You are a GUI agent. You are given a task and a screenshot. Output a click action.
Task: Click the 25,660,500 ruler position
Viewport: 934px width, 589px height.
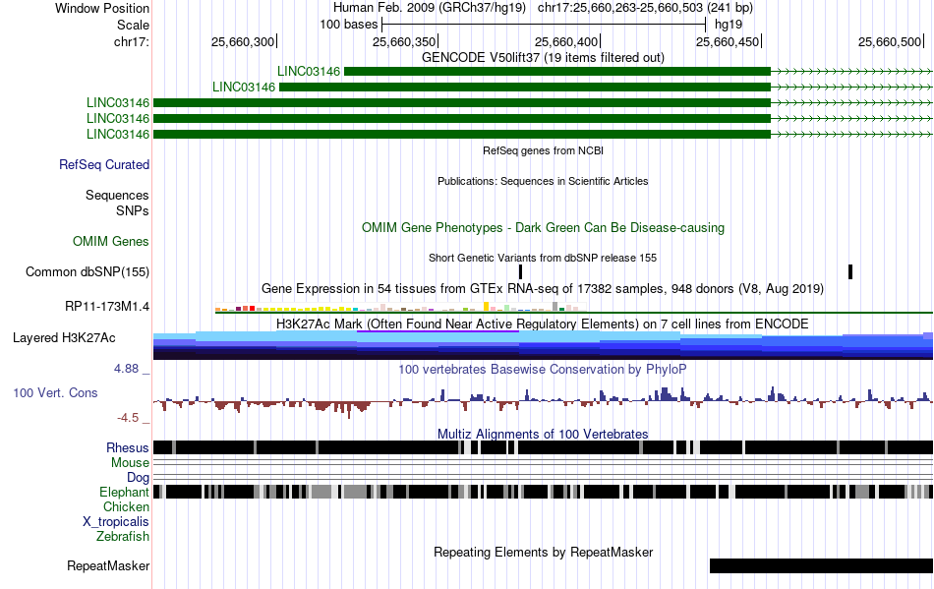(x=890, y=41)
